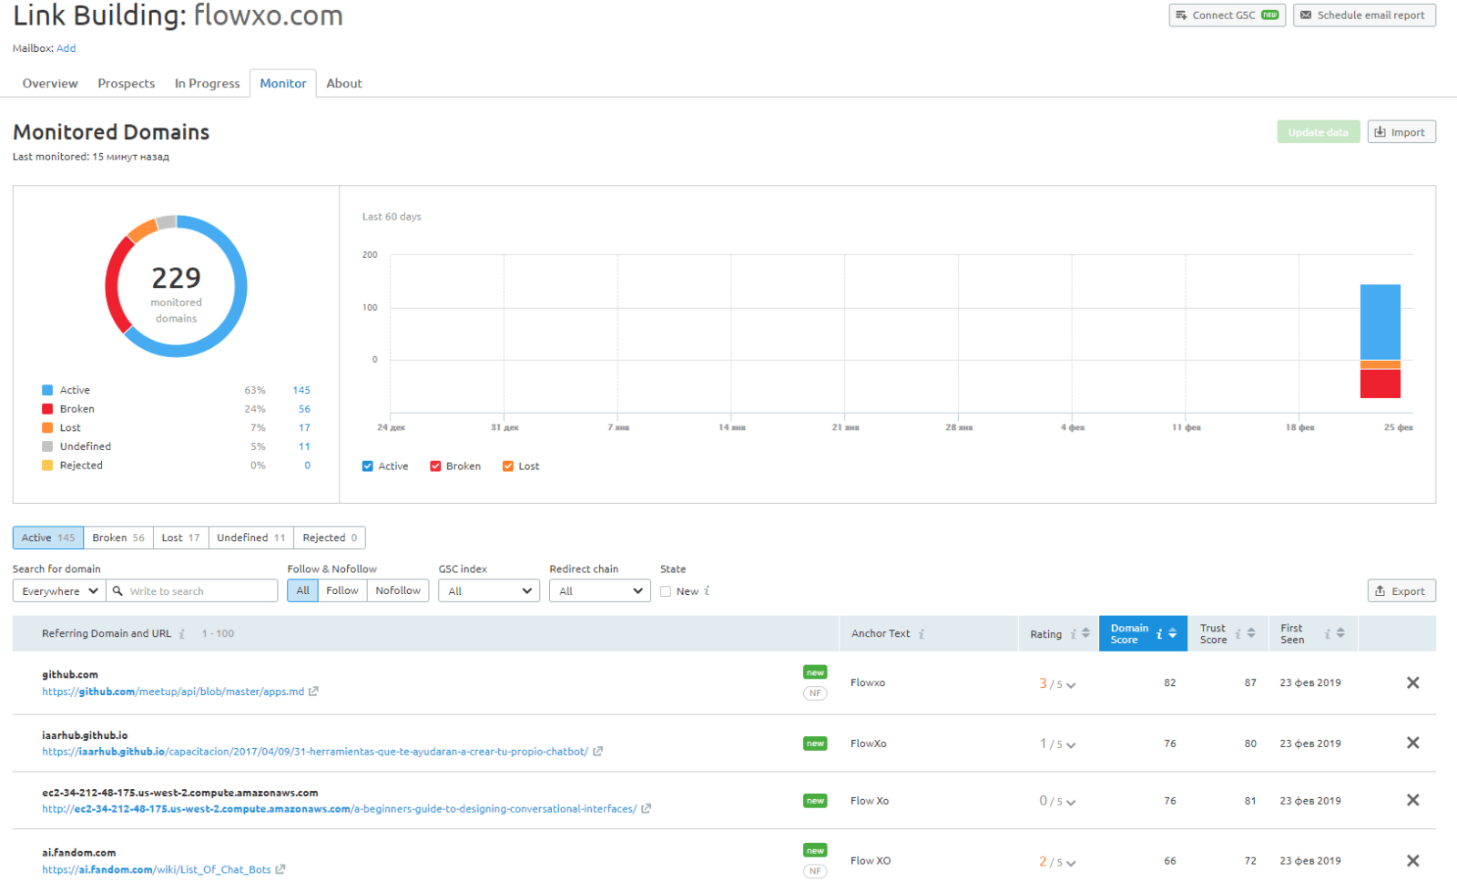
Task: Remove the github.com row with X
Action: (x=1412, y=682)
